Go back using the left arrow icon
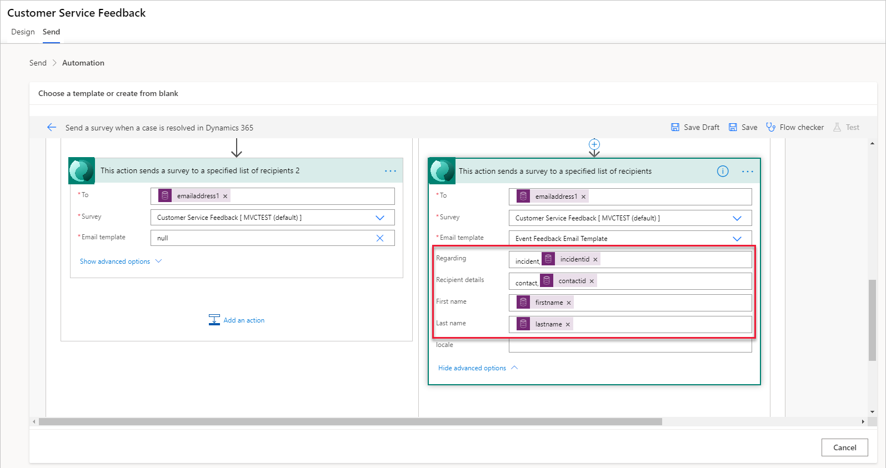Image resolution: width=886 pixels, height=468 pixels. pyautogui.click(x=52, y=127)
